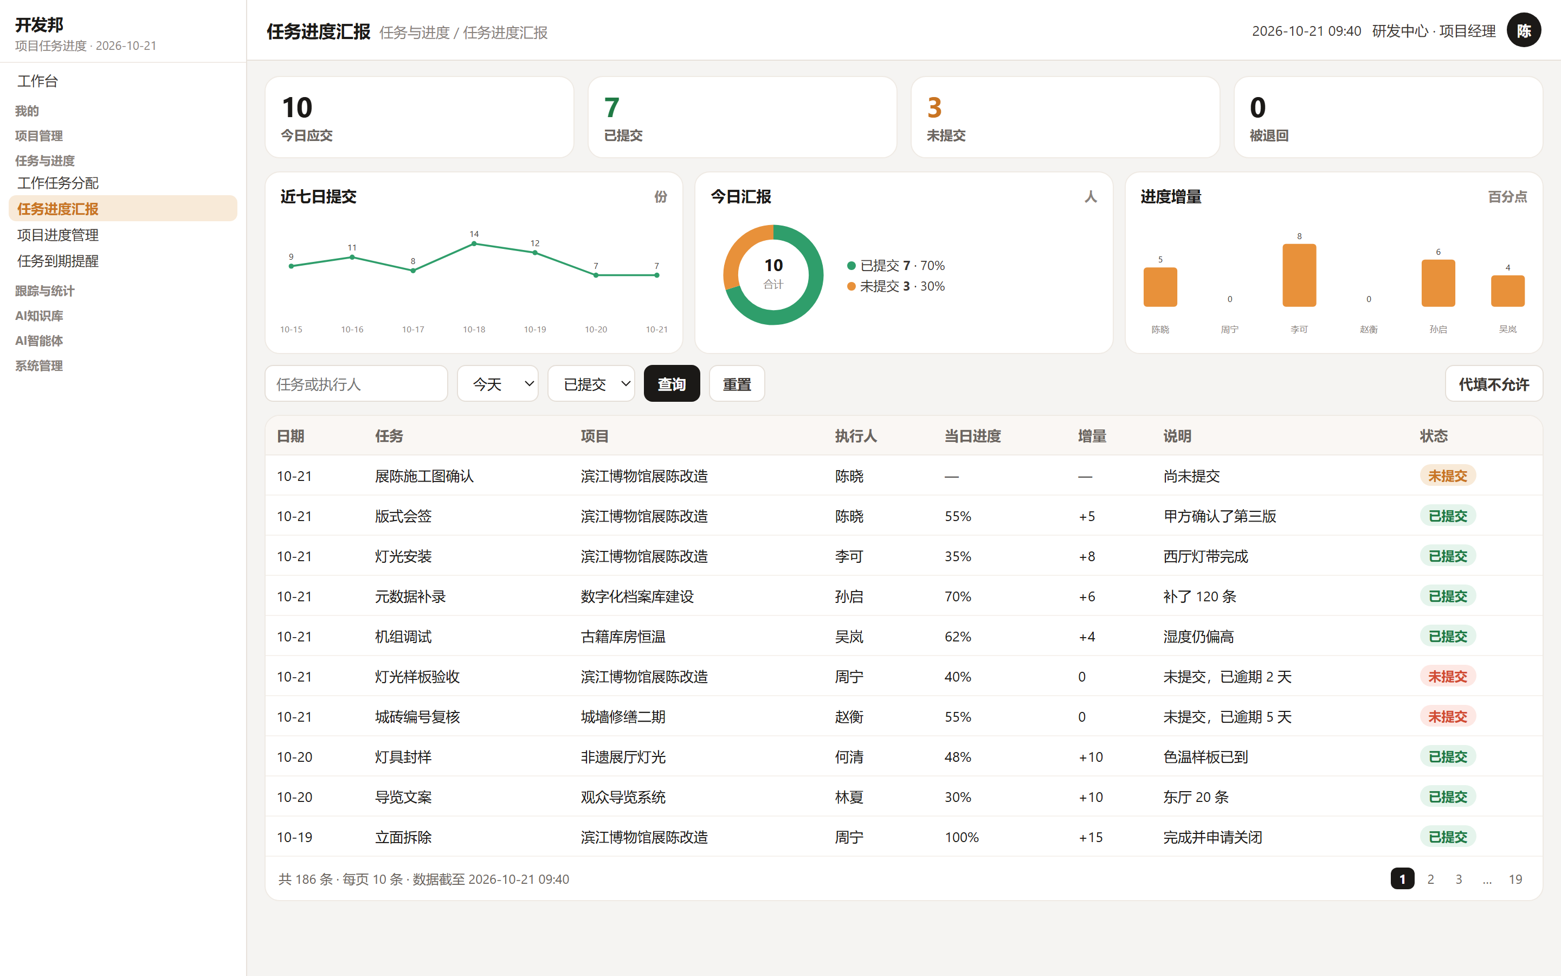Click the 孙启 bar in 进度增量 chart
Screen dimensions: 1561x976
pos(1438,282)
